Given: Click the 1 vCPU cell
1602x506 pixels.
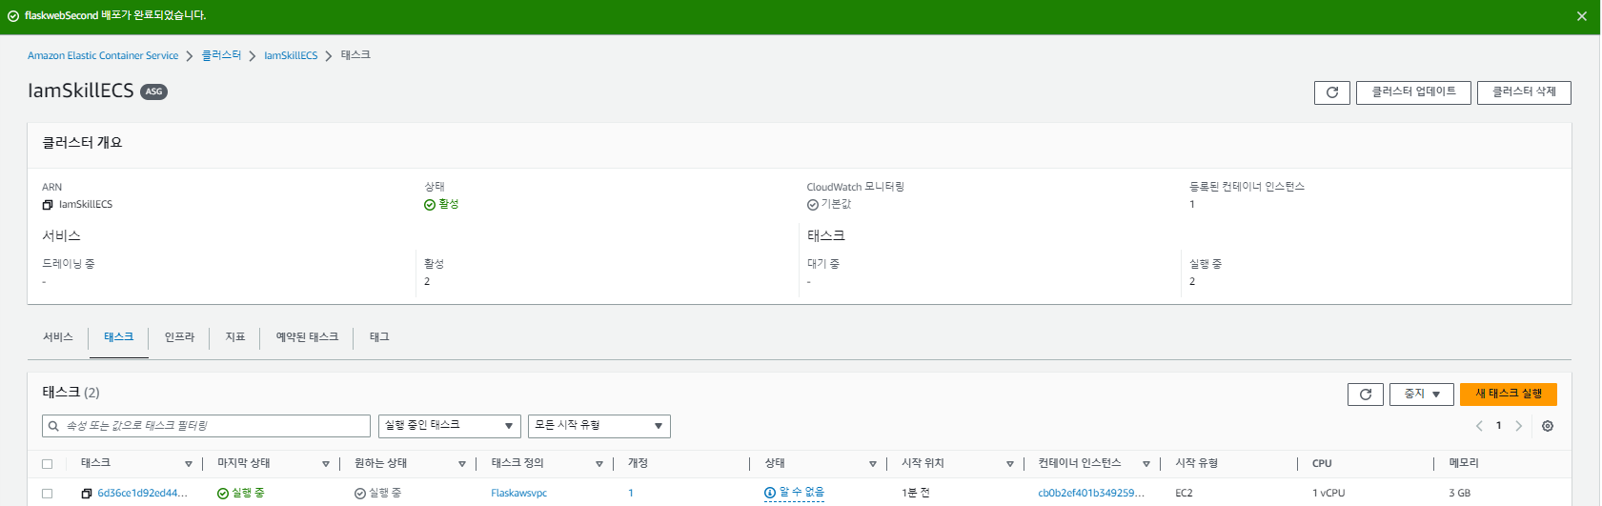Looking at the screenshot, I should [1328, 494].
